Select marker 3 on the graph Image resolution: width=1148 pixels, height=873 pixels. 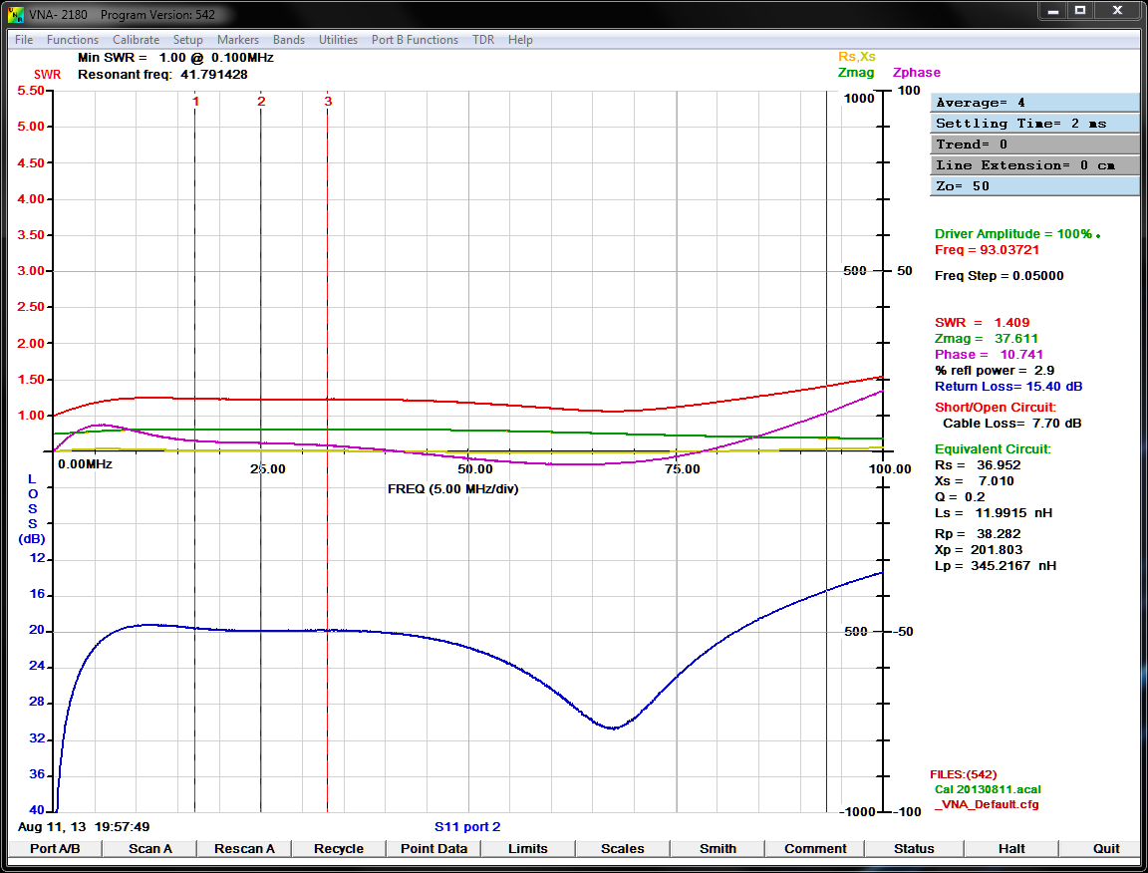pos(328,102)
